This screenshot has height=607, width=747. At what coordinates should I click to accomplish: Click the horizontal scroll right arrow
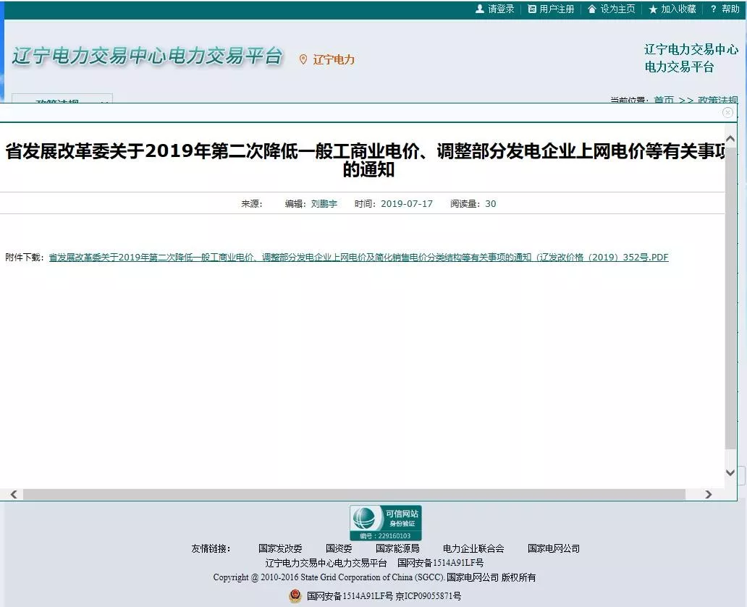coord(709,495)
